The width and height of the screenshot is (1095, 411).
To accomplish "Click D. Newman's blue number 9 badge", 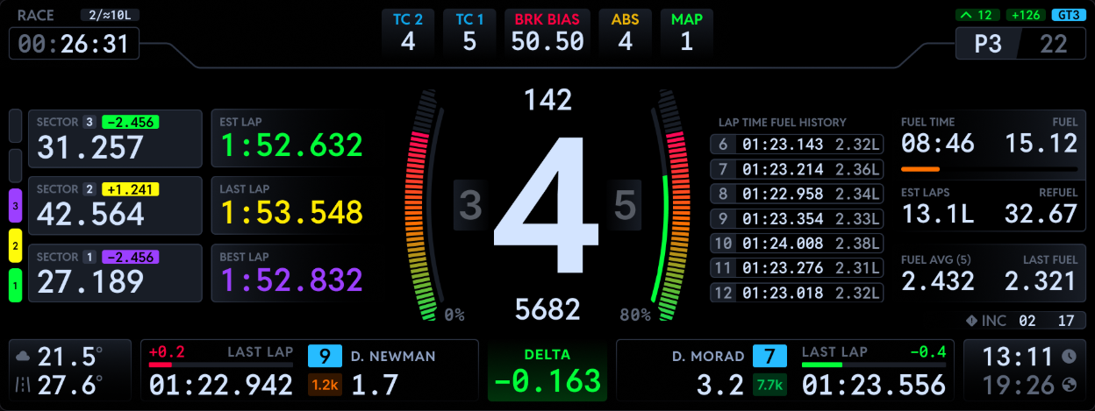I will coord(325,356).
